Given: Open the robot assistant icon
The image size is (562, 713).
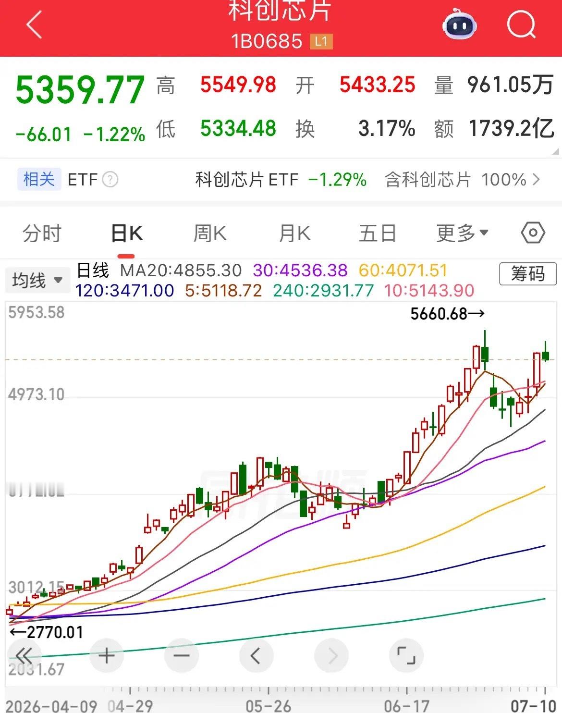Looking at the screenshot, I should click(x=459, y=25).
